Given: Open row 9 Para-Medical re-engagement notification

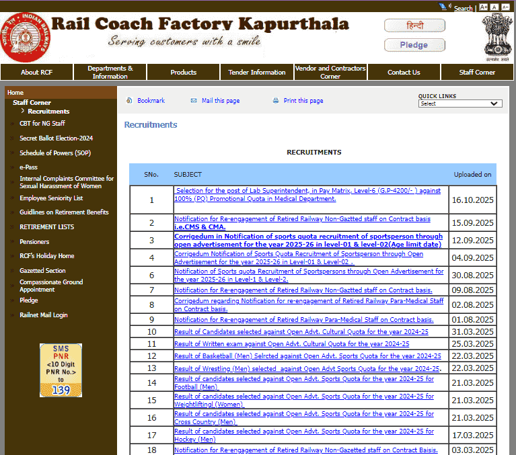Looking at the screenshot, I should tap(303, 319).
